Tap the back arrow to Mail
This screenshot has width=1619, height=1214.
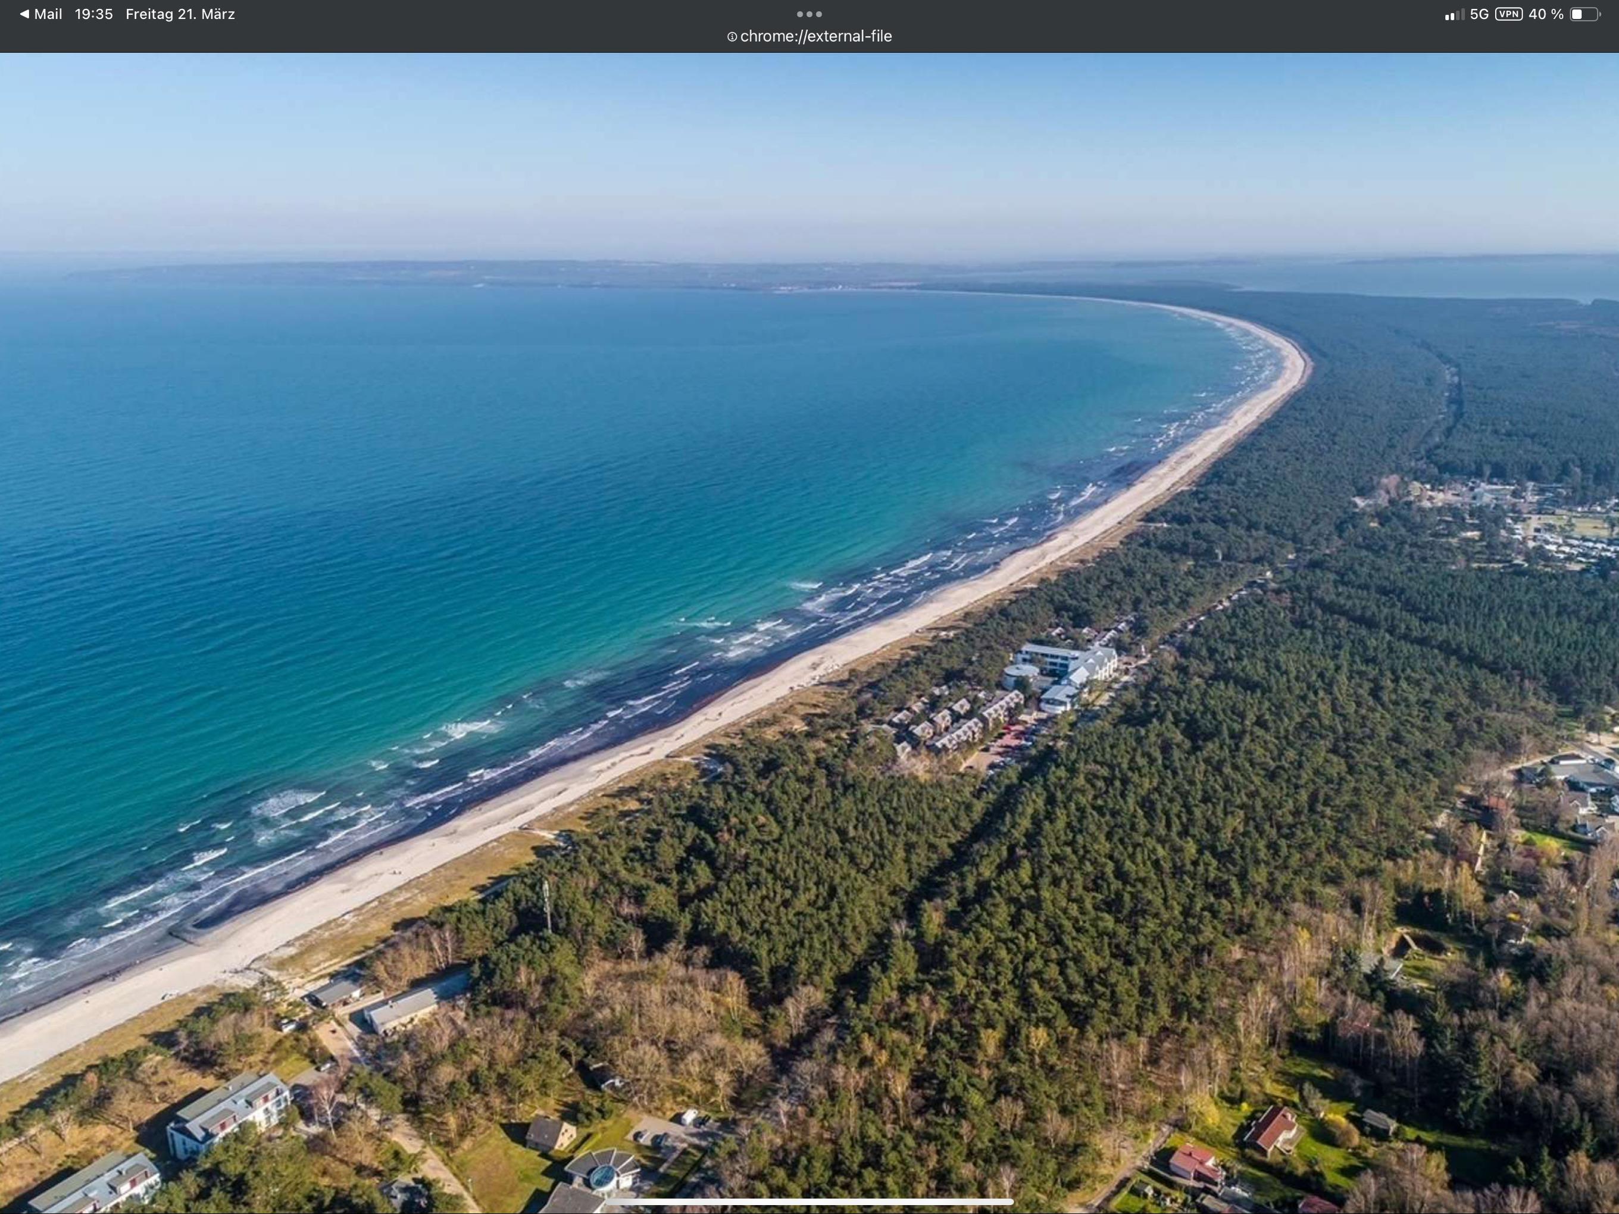[x=24, y=14]
